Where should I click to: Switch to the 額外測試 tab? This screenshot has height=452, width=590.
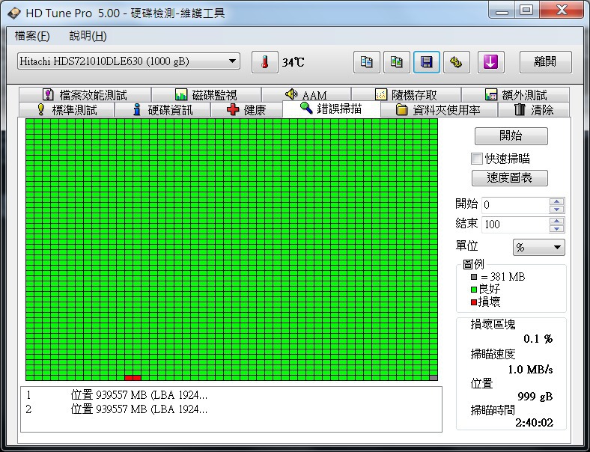point(515,94)
